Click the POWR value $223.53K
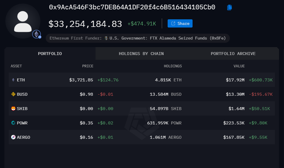This screenshot has width=284, height=168. (234, 123)
